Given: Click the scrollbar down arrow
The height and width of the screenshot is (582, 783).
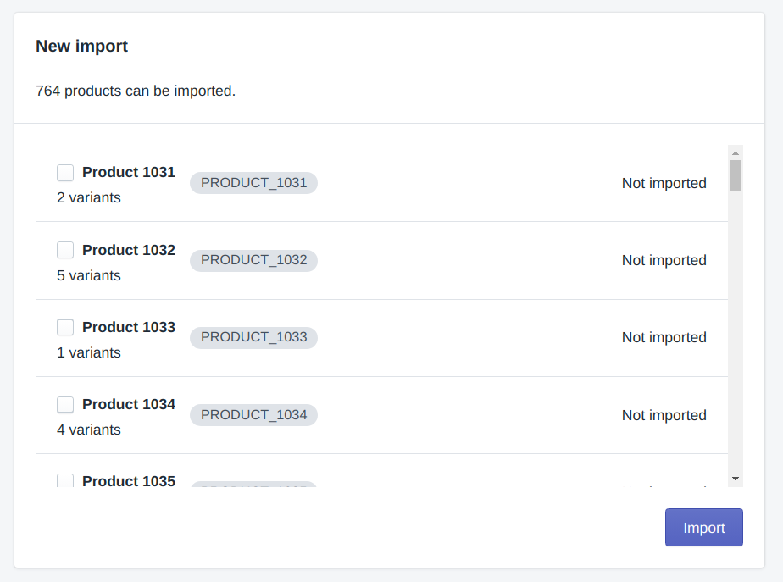Looking at the screenshot, I should point(735,479).
